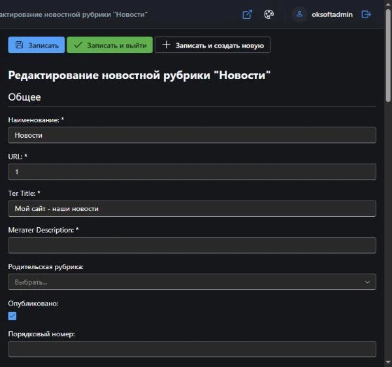Click the Порядковый номер label
Viewport: 392px width, 367px height.
coord(42,334)
